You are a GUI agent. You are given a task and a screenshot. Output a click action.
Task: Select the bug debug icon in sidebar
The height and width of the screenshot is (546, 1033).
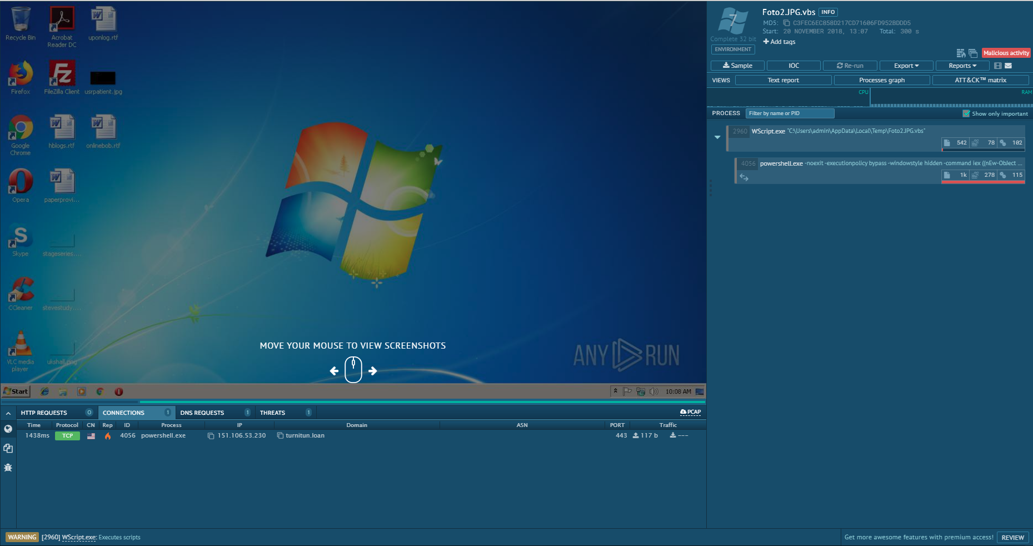point(8,468)
